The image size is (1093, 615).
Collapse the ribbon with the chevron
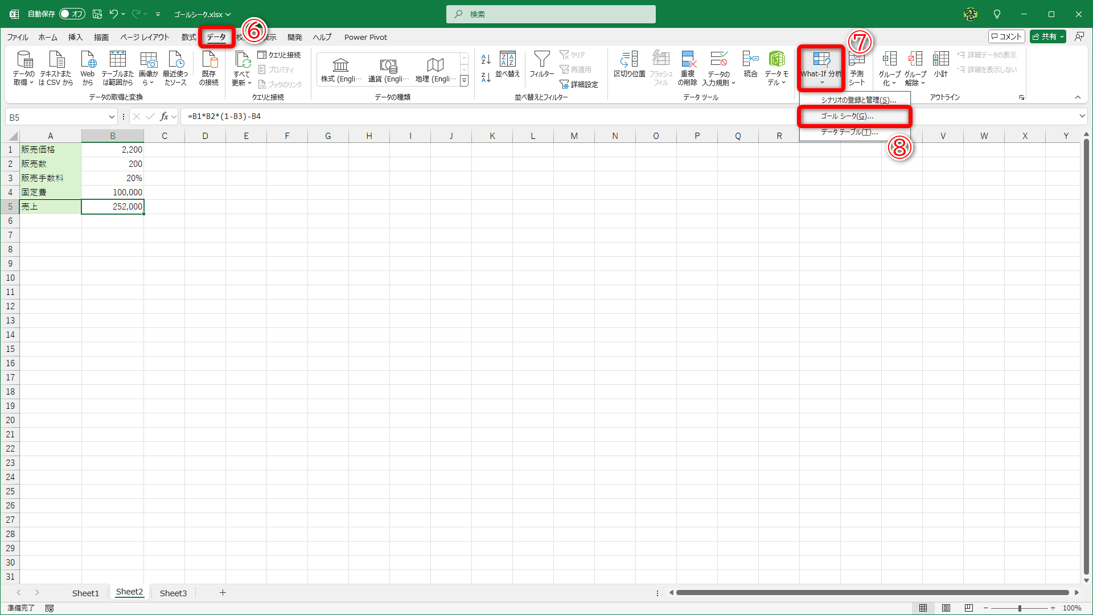(1078, 97)
